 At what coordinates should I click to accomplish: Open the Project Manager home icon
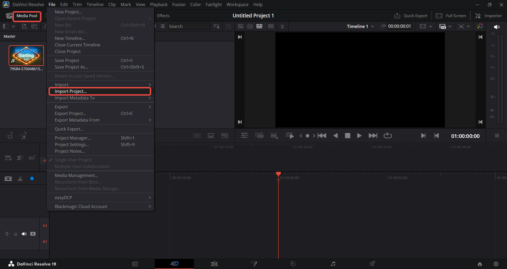(480, 264)
